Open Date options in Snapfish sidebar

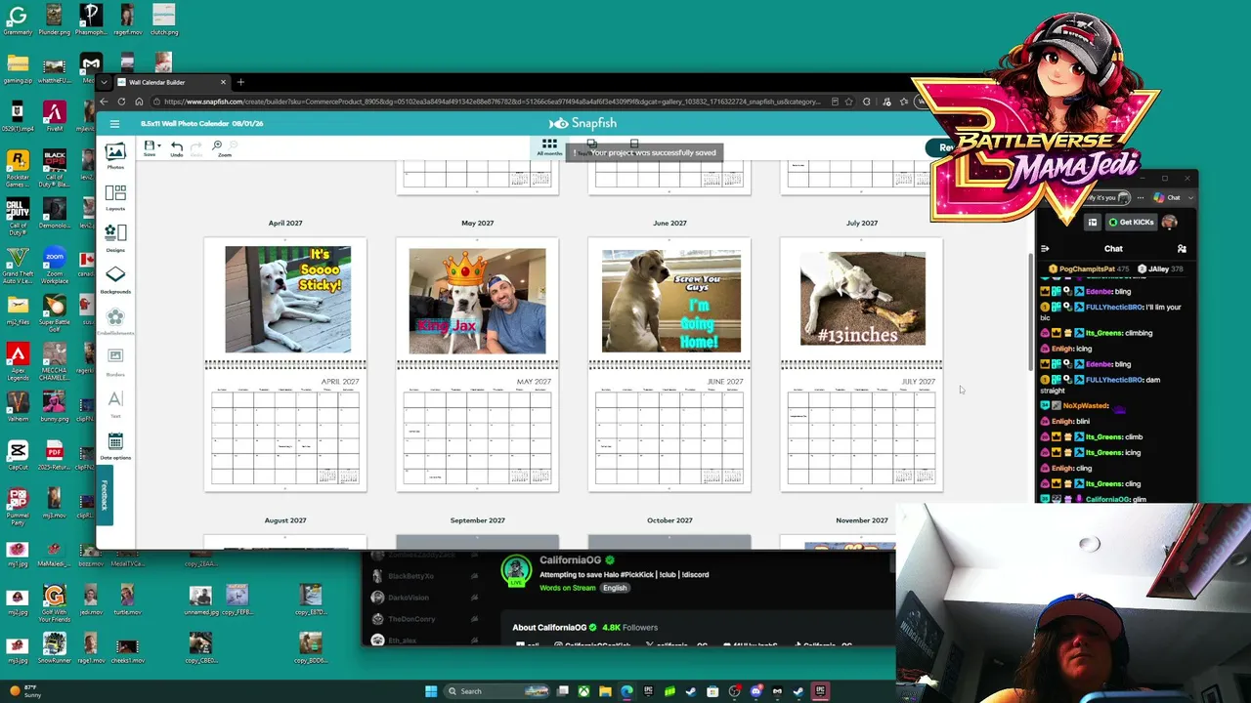(x=115, y=445)
